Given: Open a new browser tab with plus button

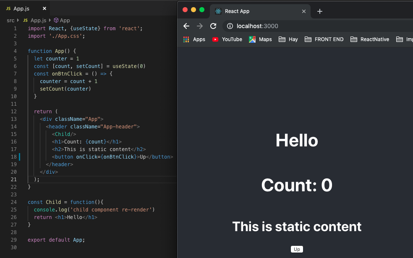Looking at the screenshot, I should click(320, 11).
